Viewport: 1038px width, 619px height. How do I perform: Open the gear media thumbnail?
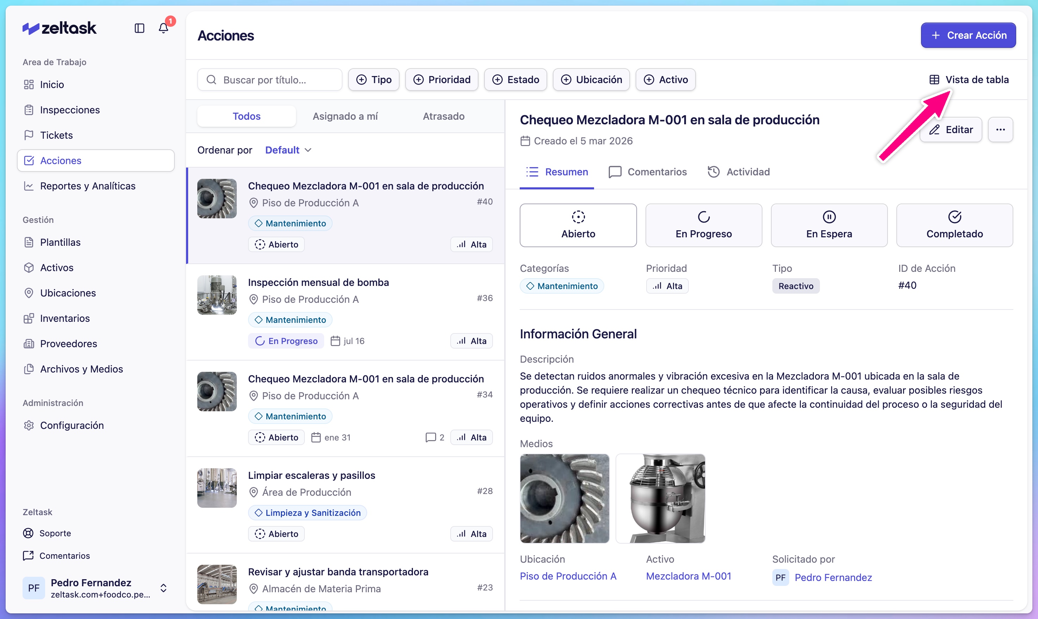pyautogui.click(x=565, y=499)
